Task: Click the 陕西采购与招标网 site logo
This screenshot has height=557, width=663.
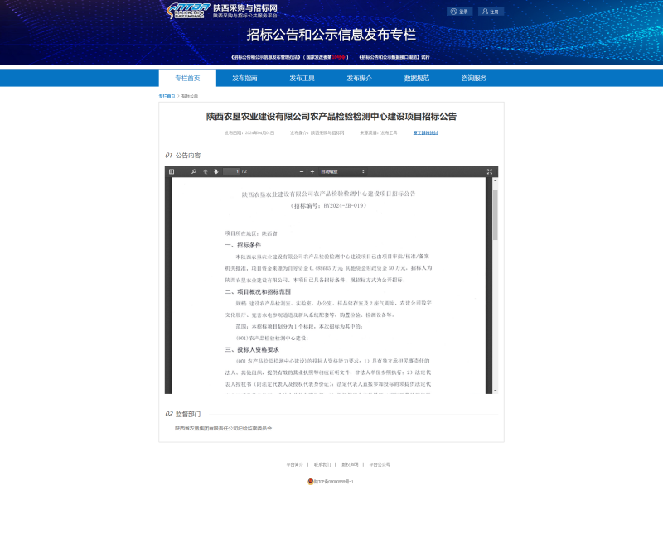Action: (x=187, y=11)
